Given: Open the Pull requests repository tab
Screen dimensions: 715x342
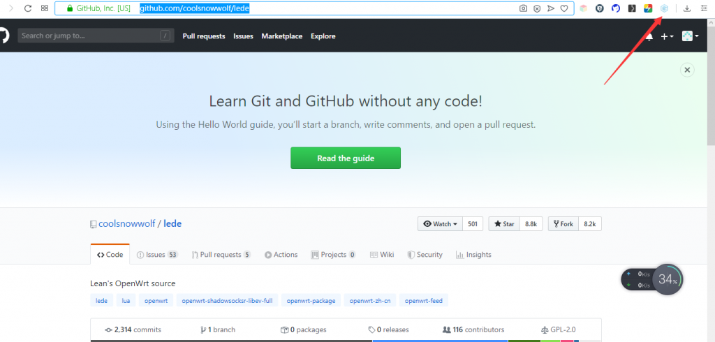Looking at the screenshot, I should [221, 255].
